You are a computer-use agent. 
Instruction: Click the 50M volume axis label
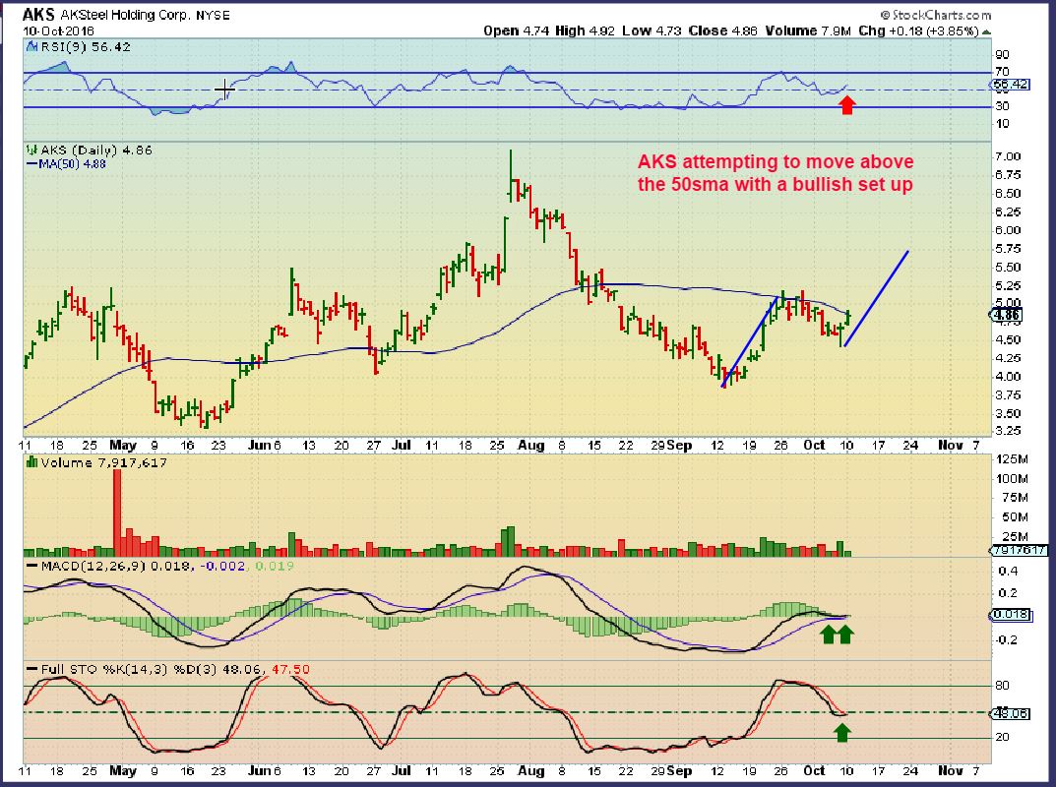pos(1015,517)
